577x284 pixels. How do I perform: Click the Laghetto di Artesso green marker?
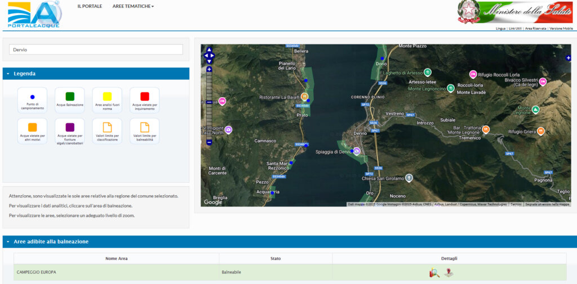click(427, 72)
